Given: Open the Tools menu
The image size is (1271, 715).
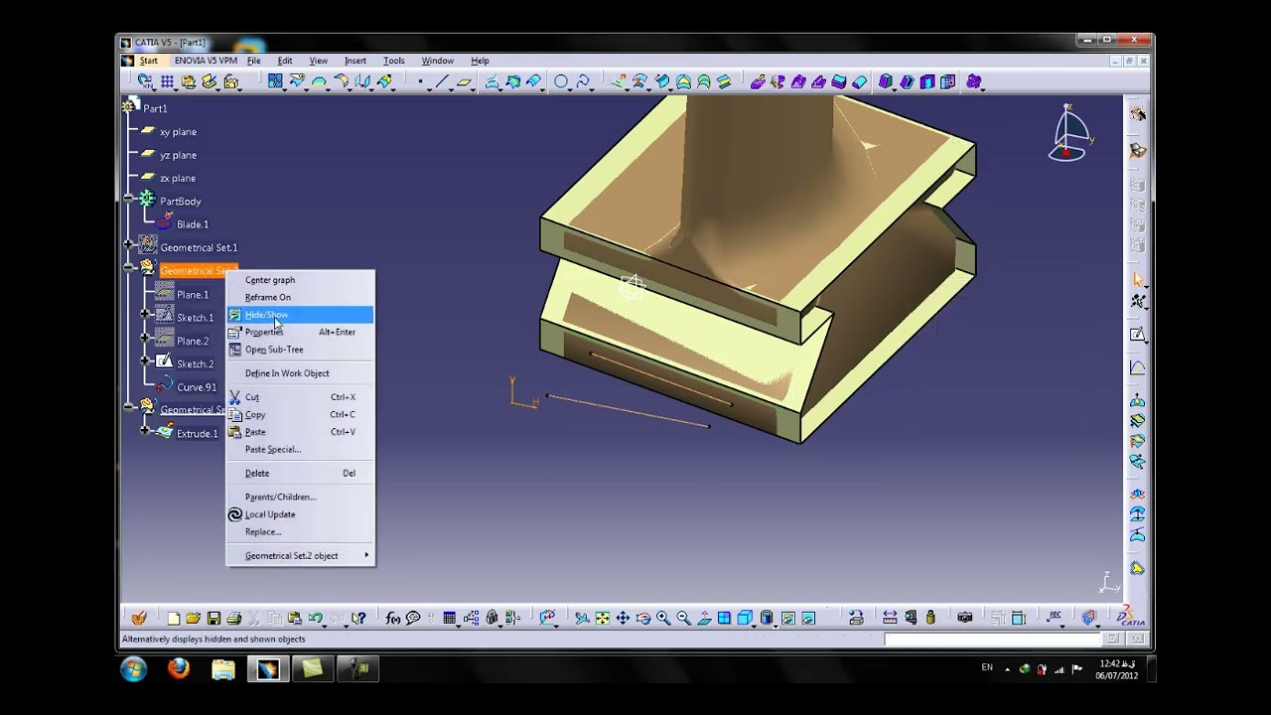Looking at the screenshot, I should pos(393,61).
